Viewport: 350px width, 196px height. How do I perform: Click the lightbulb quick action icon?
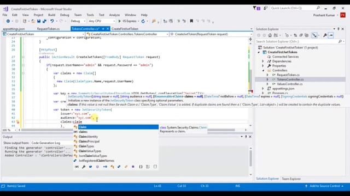coord(17,122)
